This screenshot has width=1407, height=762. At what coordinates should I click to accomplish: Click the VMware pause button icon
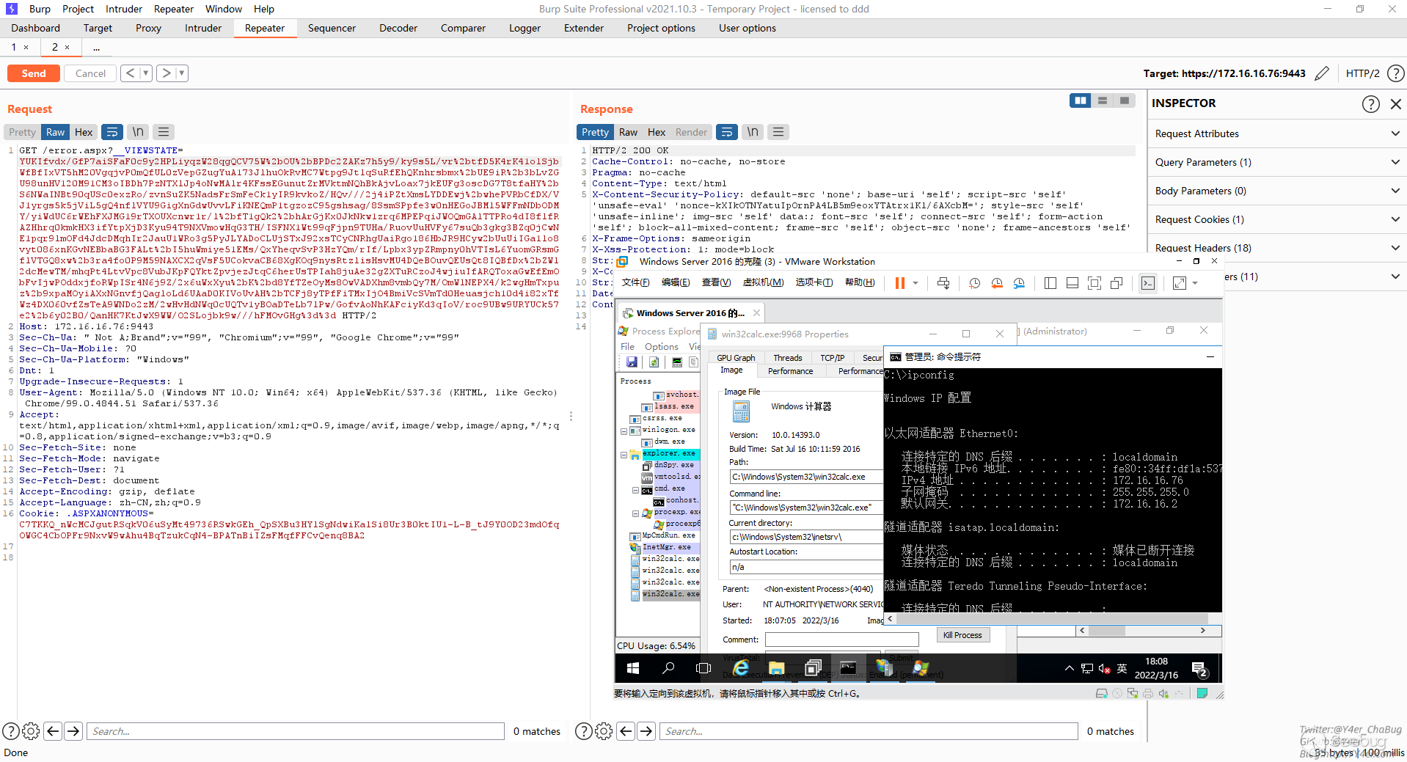click(899, 283)
